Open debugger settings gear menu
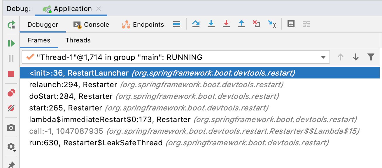 pos(11,147)
